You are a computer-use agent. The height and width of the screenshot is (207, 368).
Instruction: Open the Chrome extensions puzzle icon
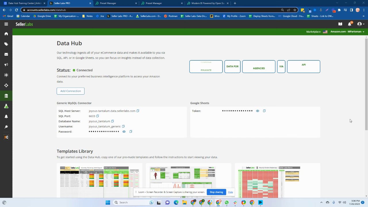[x=339, y=10]
